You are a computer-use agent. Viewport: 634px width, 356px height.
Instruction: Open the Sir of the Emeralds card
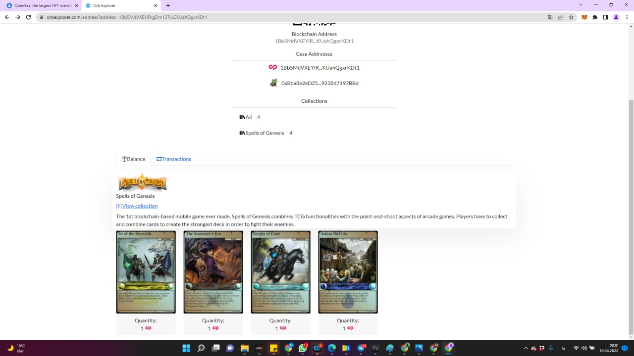click(146, 272)
